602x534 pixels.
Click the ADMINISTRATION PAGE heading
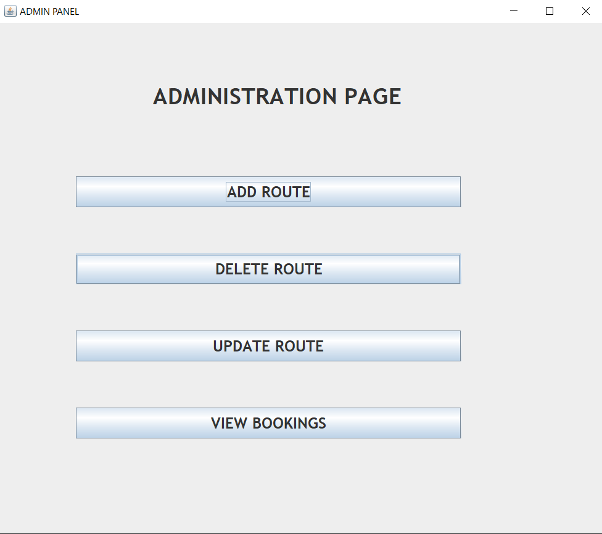pos(277,97)
